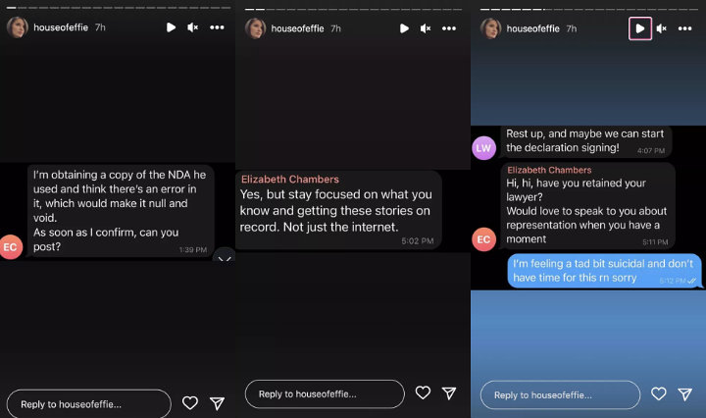706x418 pixels.
Task: Open houseoffeffie profile picture in first story
Action: click(x=17, y=27)
